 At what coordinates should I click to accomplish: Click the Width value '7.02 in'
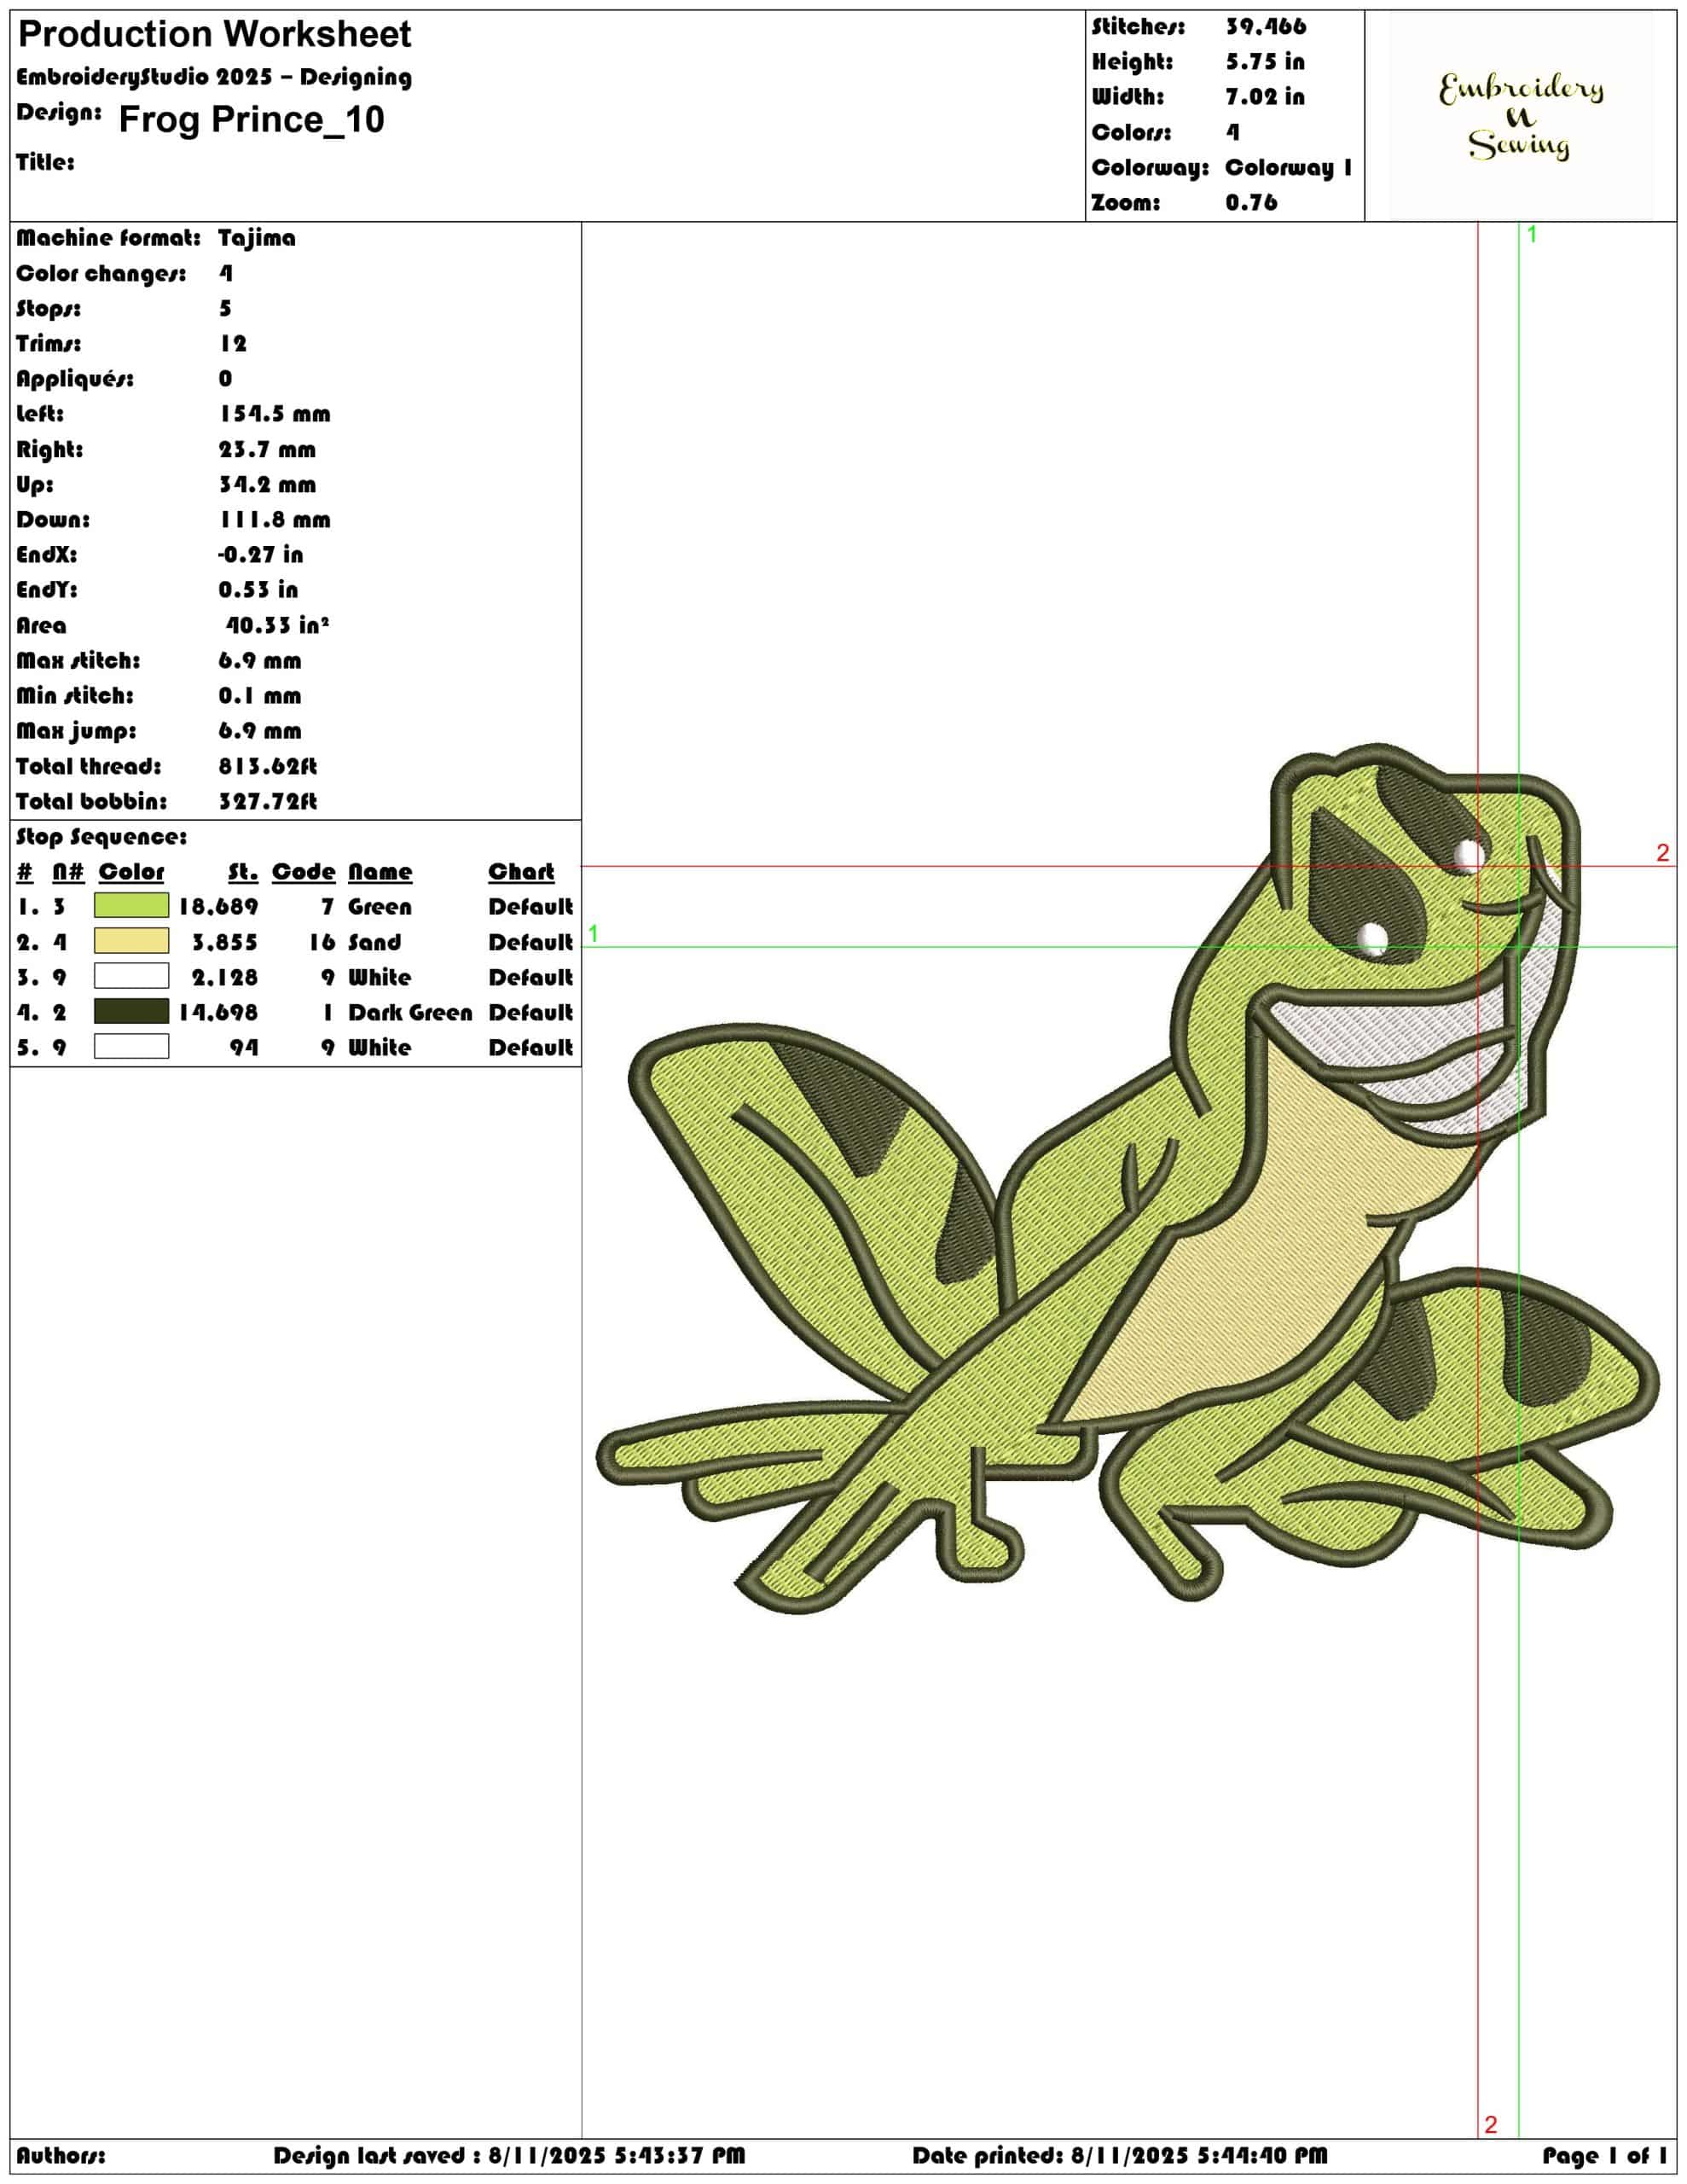pyautogui.click(x=1265, y=97)
